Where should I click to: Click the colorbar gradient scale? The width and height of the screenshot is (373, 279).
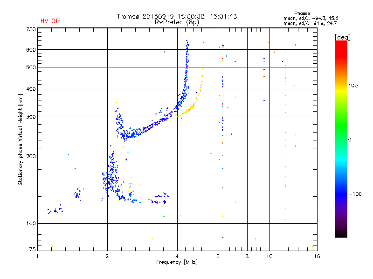[x=341, y=139]
